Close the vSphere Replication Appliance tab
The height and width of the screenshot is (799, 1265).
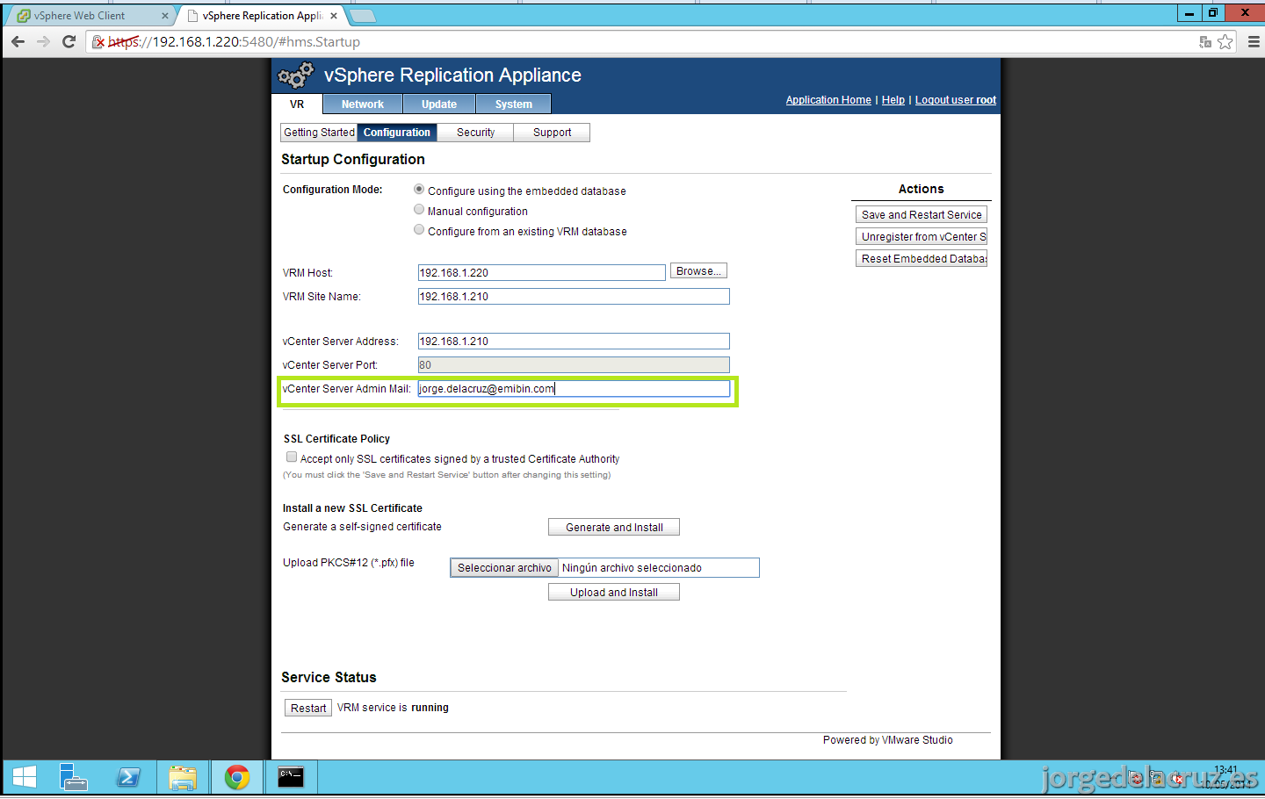(x=334, y=16)
